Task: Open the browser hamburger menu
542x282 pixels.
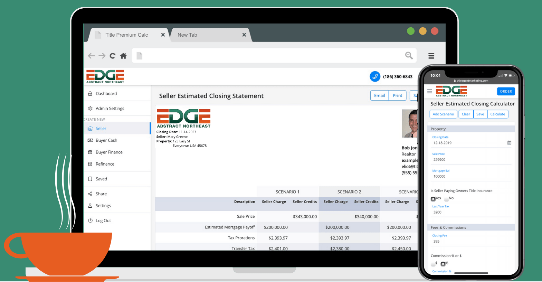Action: (431, 56)
